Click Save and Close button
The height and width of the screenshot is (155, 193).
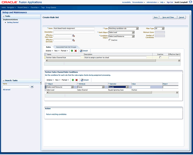point(168,17)
